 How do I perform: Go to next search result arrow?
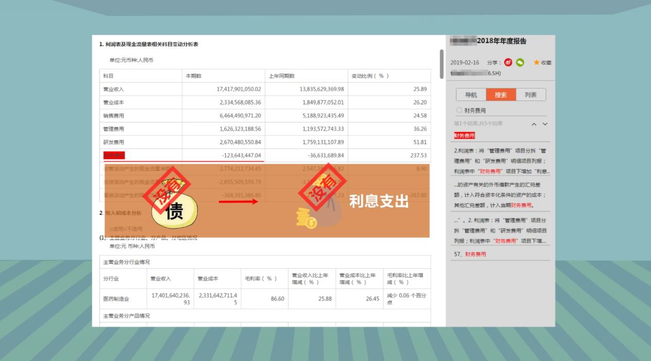click(545, 124)
